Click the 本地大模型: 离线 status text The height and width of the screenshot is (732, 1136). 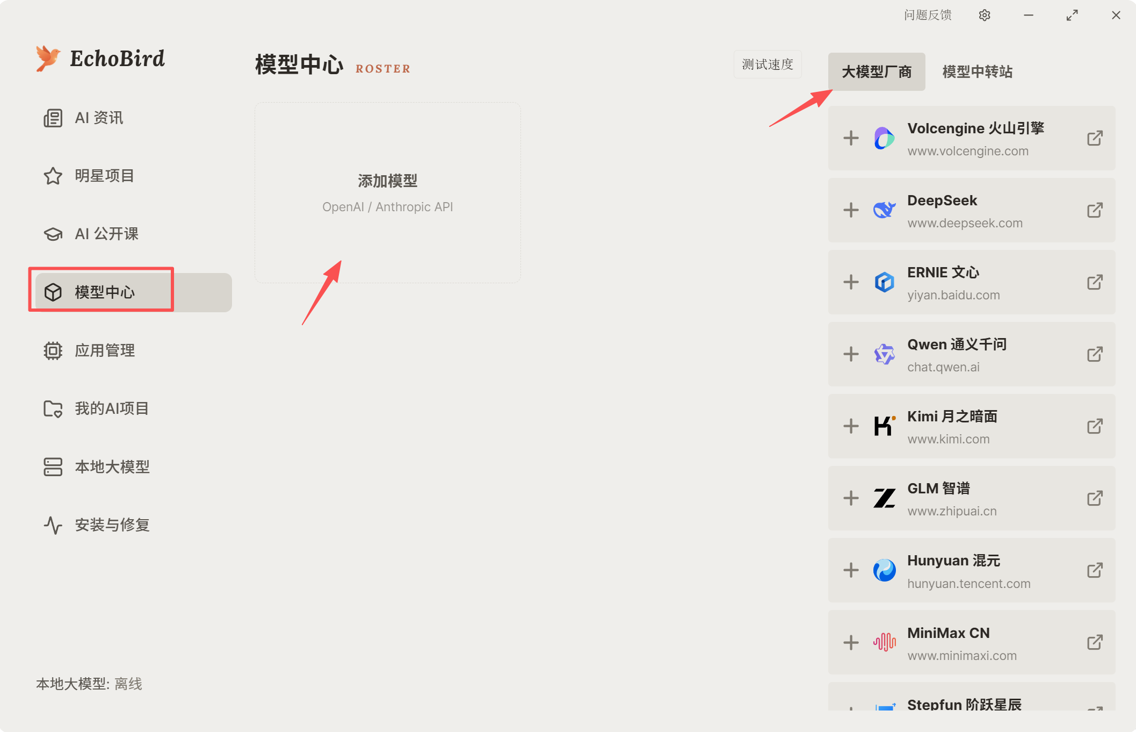click(x=89, y=684)
